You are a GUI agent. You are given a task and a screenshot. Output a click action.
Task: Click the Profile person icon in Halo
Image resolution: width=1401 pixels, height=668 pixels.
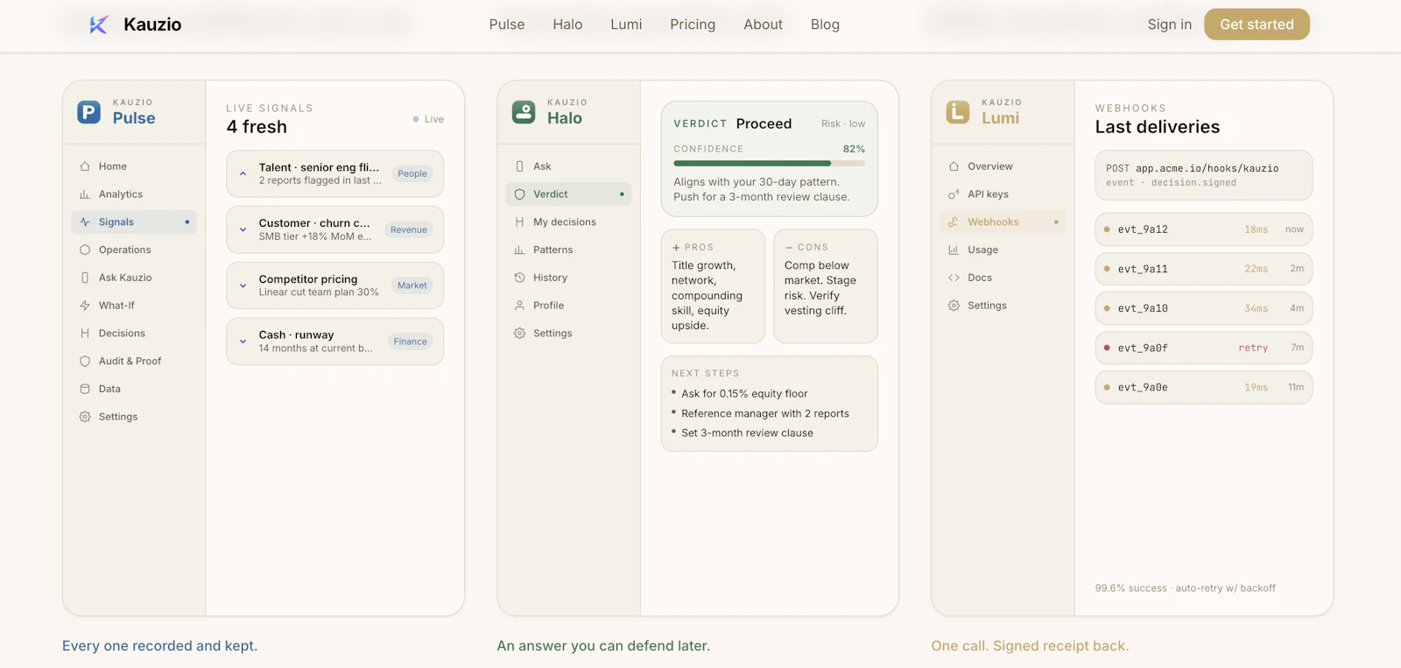519,306
